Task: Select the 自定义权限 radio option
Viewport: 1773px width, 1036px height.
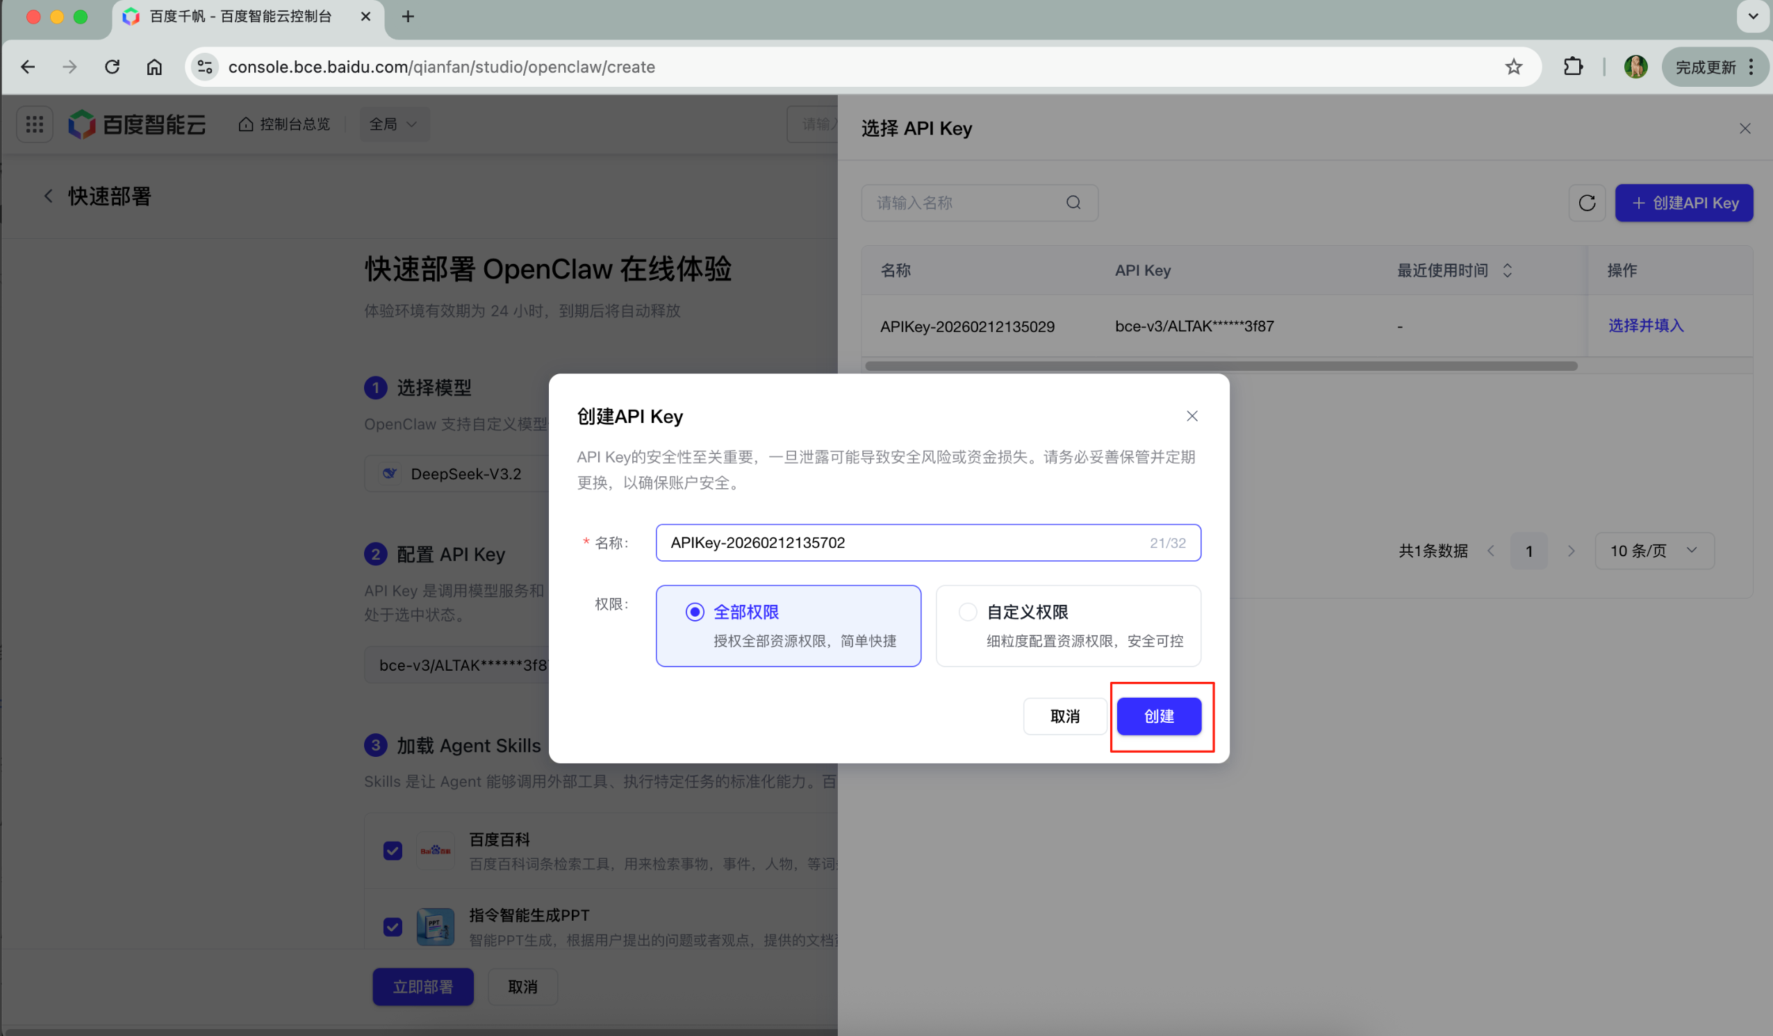Action: pos(967,612)
